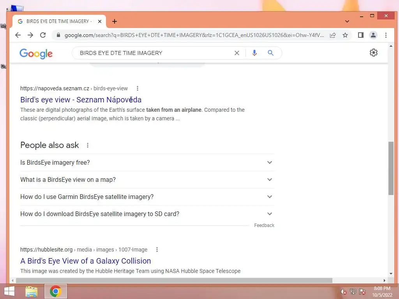
Task: Open a new tab with plus button
Action: point(115,21)
